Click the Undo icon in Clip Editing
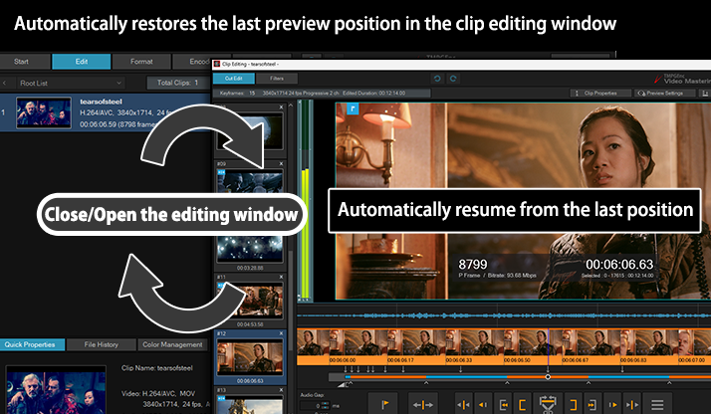The height and width of the screenshot is (414, 711). tap(437, 79)
